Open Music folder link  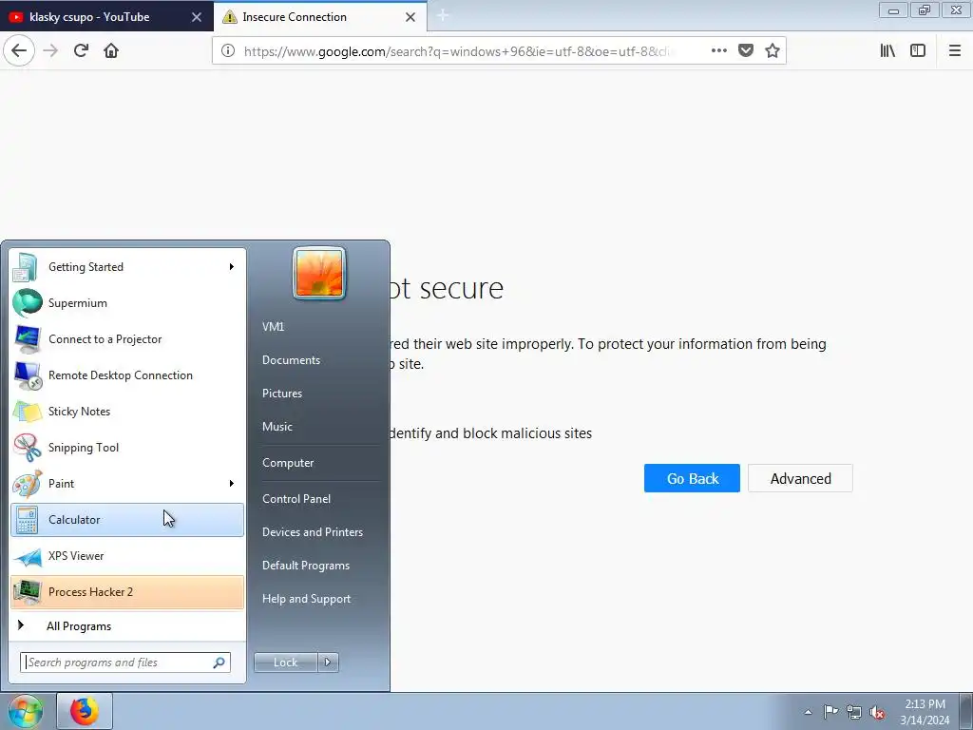[x=277, y=427]
